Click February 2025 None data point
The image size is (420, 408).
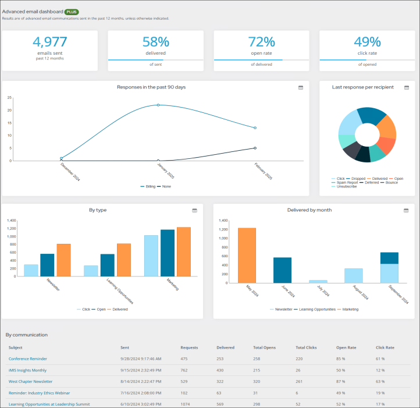(x=255, y=148)
